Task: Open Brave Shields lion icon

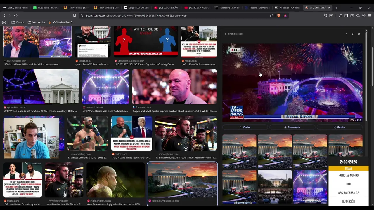Action: (279, 15)
